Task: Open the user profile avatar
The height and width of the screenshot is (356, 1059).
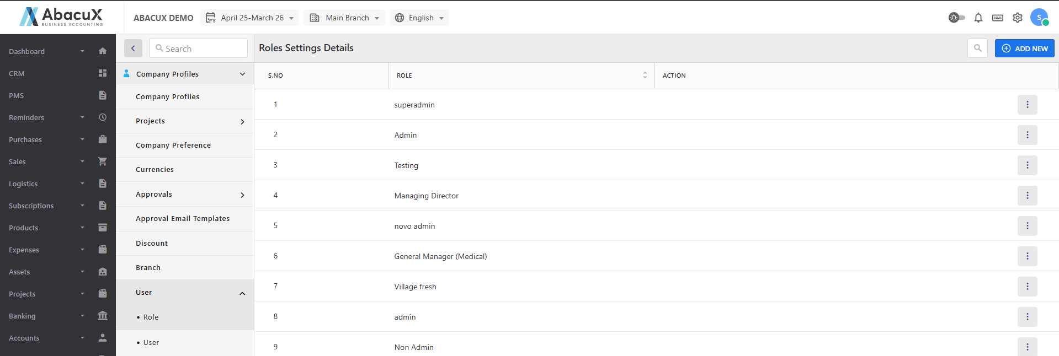Action: (x=1039, y=18)
